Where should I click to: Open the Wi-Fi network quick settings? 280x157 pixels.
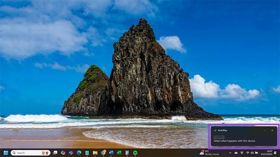(248, 153)
